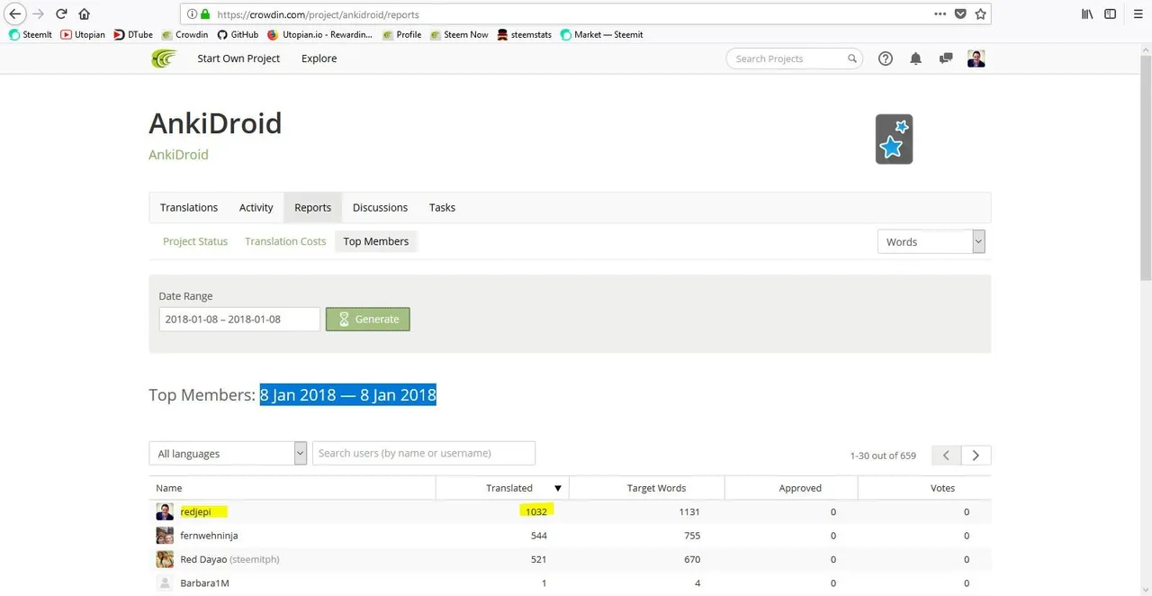Open the steemstats bookmark
The image size is (1152, 596).
(x=525, y=34)
